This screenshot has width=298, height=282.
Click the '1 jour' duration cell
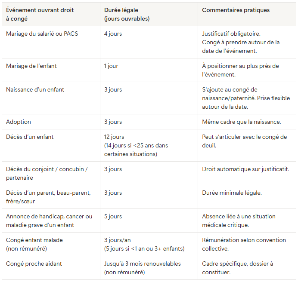[111, 66]
